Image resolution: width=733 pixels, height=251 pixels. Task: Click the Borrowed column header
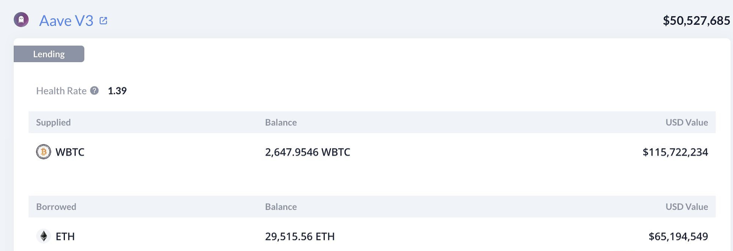click(x=56, y=207)
